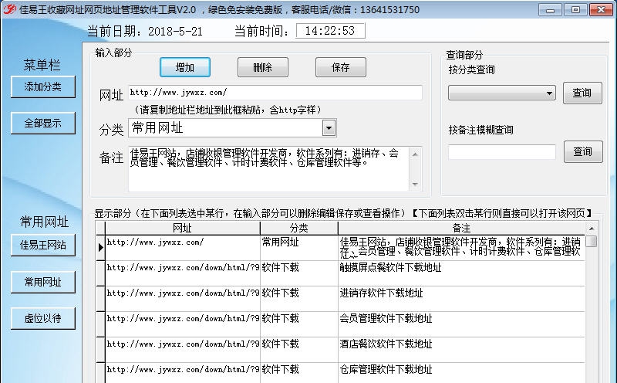Click the 常用网址 category cell in first row

point(299,247)
